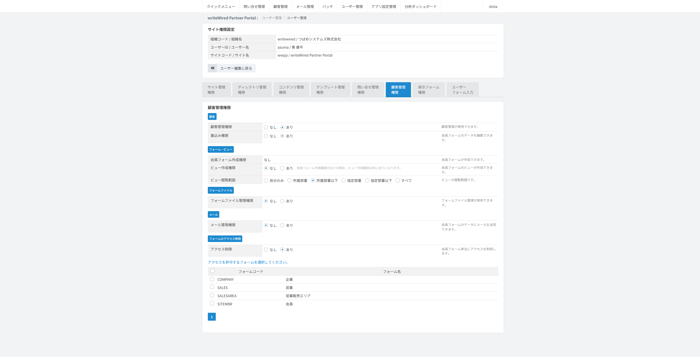Click the rewind icon on the back-to-user-edit button
Image resolution: width=700 pixels, height=357 pixels.
tap(212, 68)
